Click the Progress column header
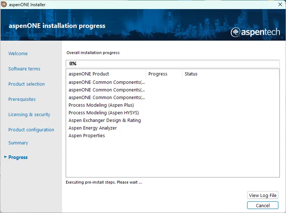The width and height of the screenshot is (286, 213). click(164, 74)
